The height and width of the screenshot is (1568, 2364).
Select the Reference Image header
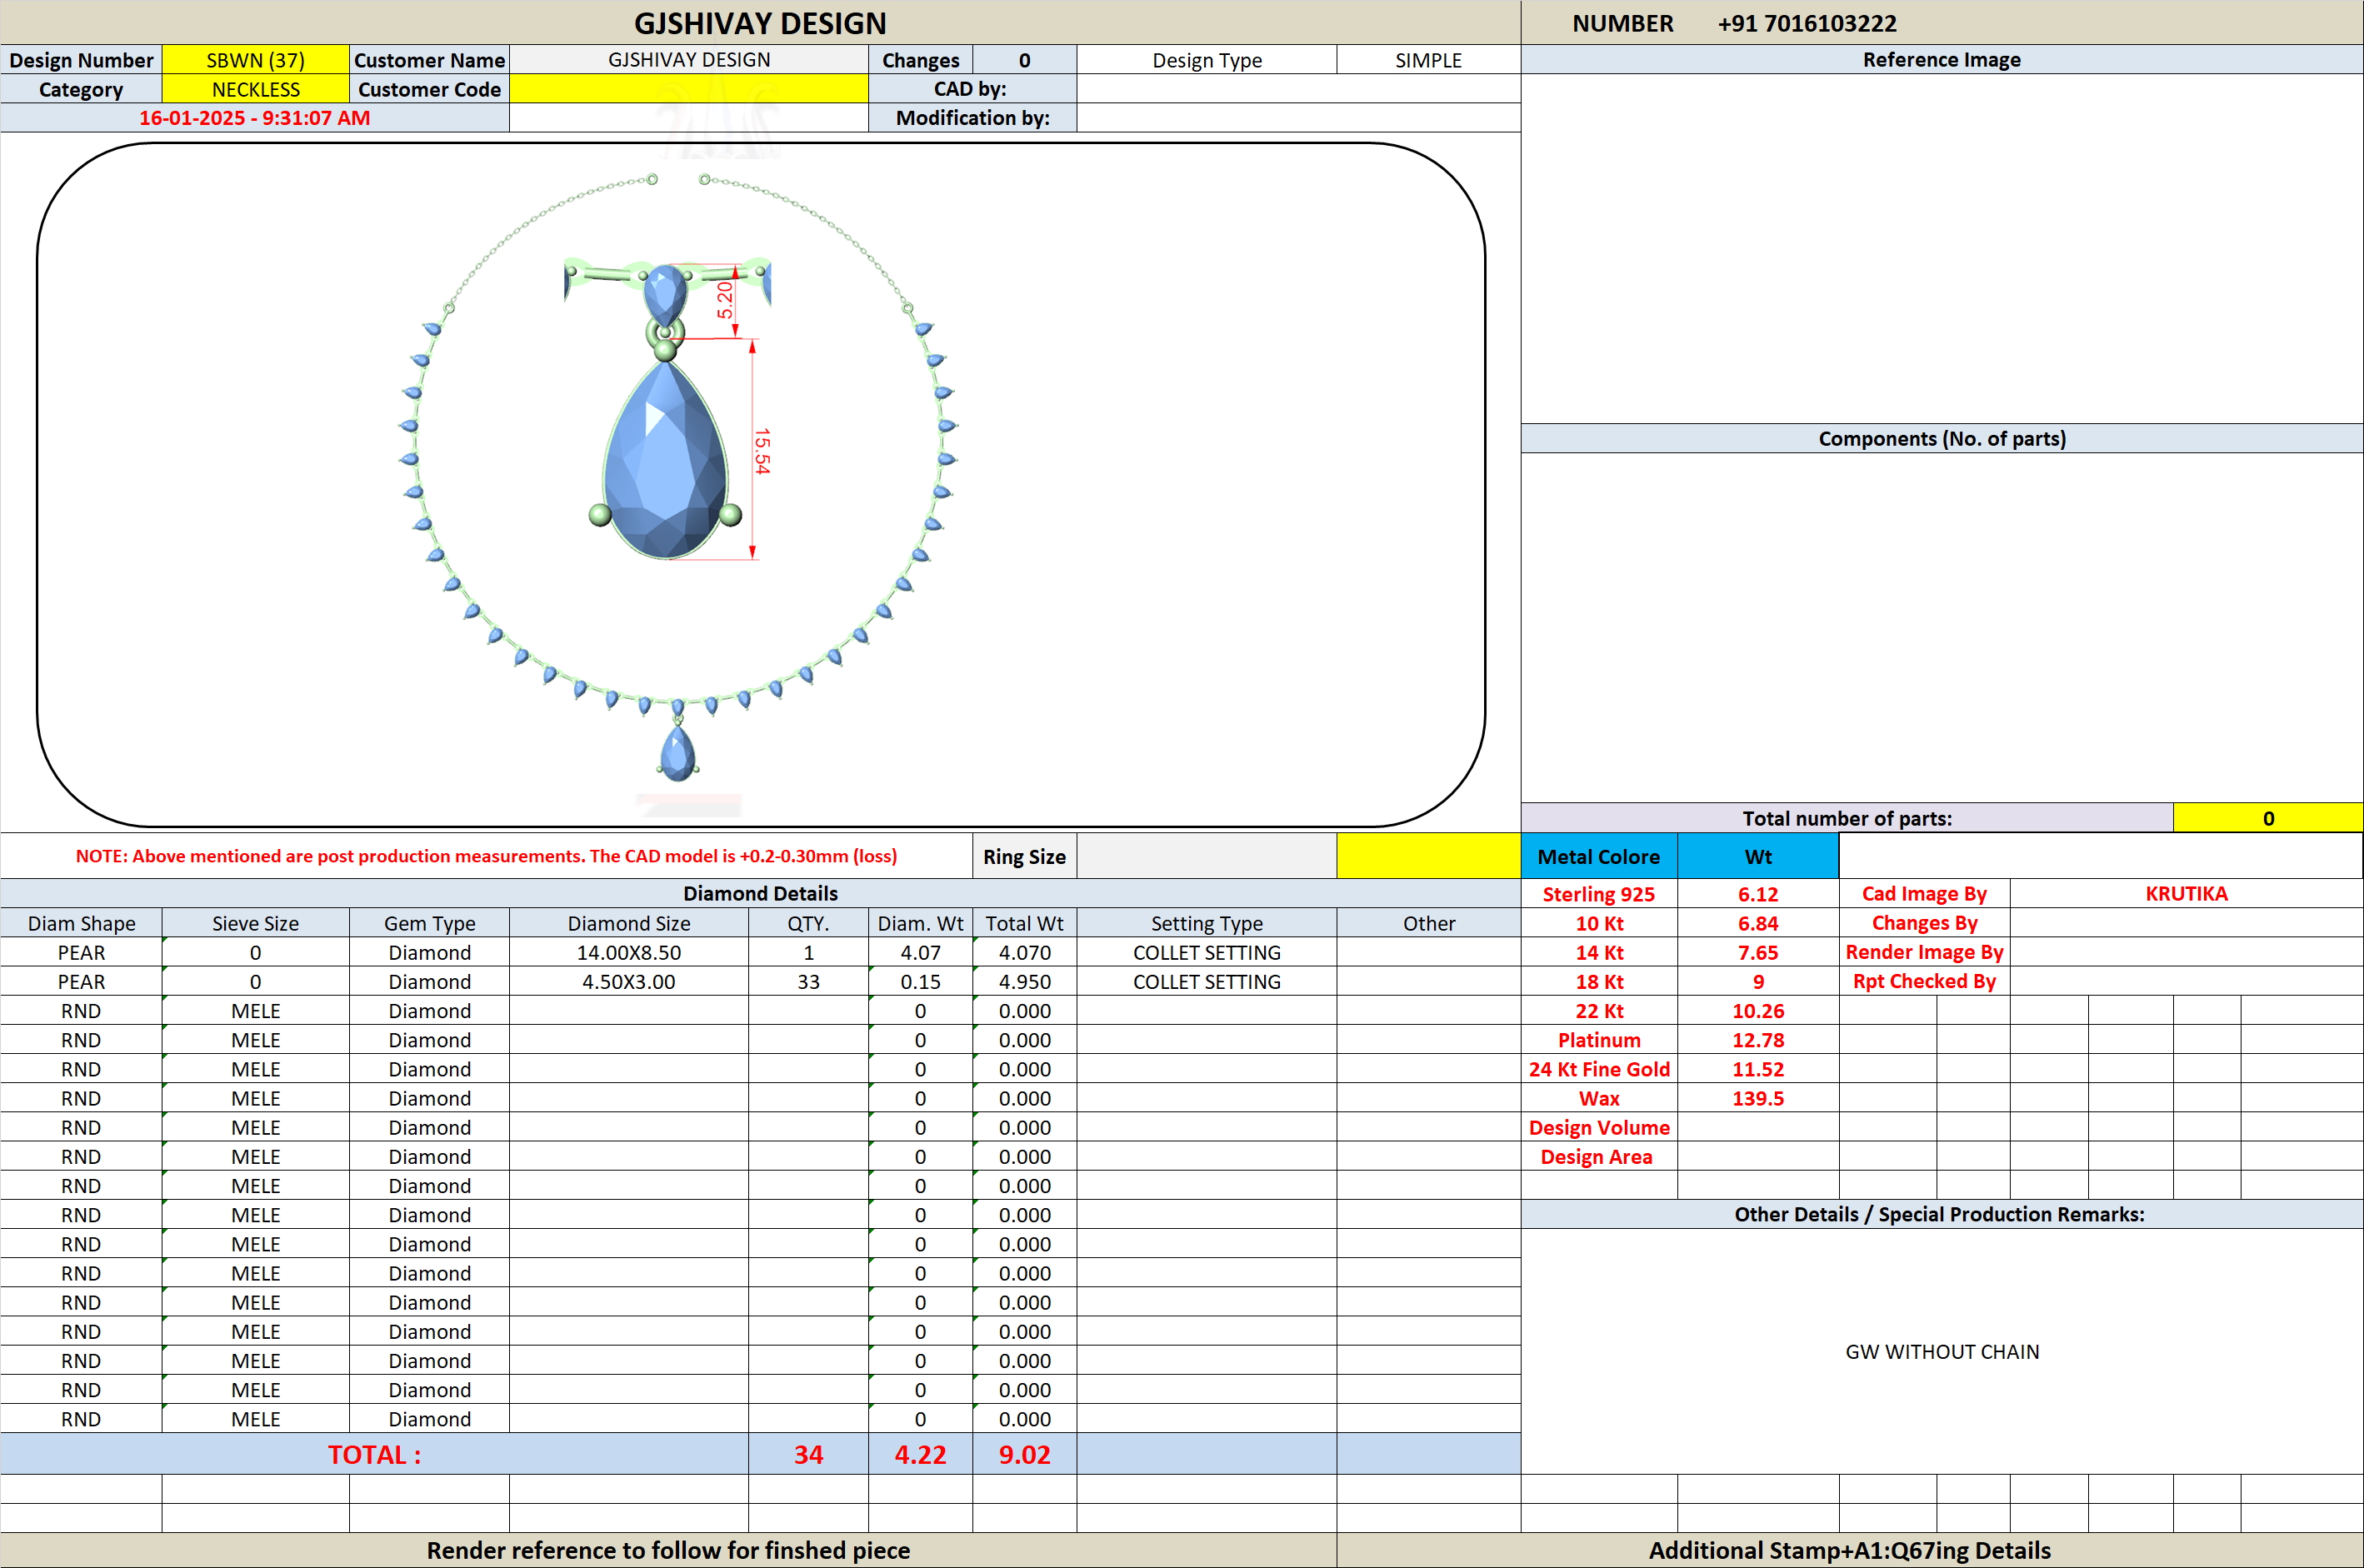1941,59
